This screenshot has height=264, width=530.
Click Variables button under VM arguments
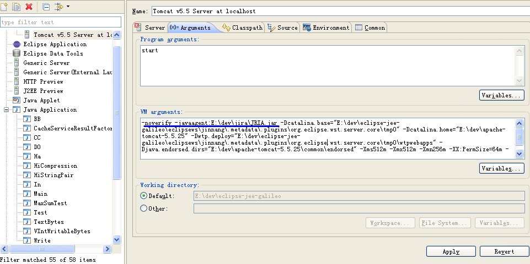[x=502, y=169]
